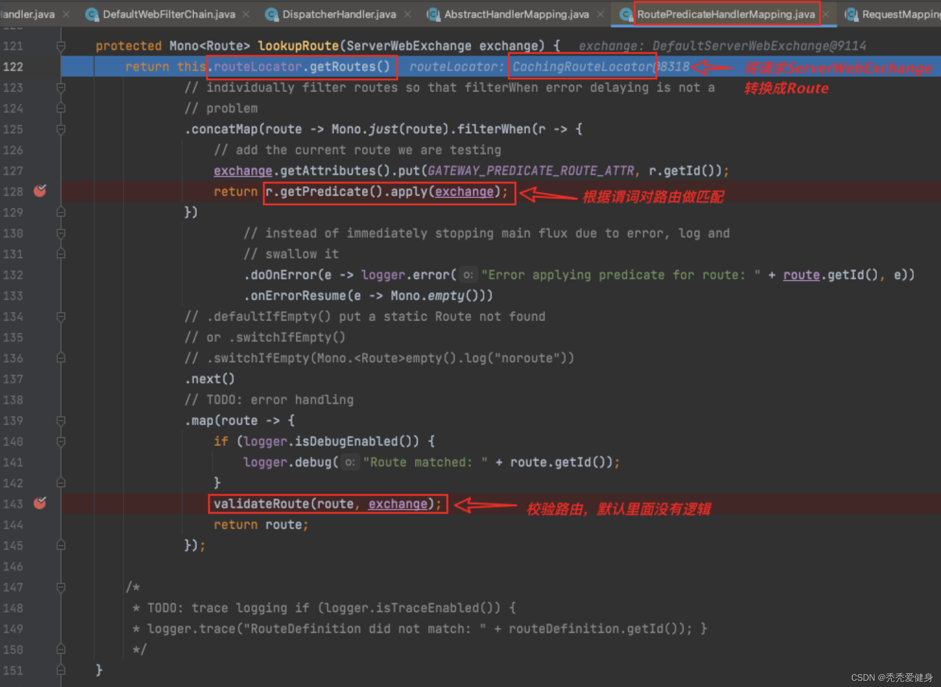Click the DispatcherHandler.java class icon
This screenshot has height=687, width=941.
(x=271, y=14)
